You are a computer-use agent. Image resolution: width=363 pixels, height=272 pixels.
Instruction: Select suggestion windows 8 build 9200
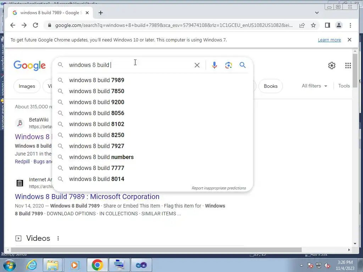click(x=153, y=102)
